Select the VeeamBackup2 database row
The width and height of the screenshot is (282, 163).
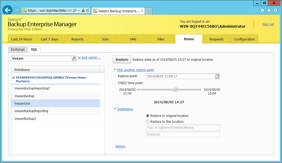click(x=56, y=119)
